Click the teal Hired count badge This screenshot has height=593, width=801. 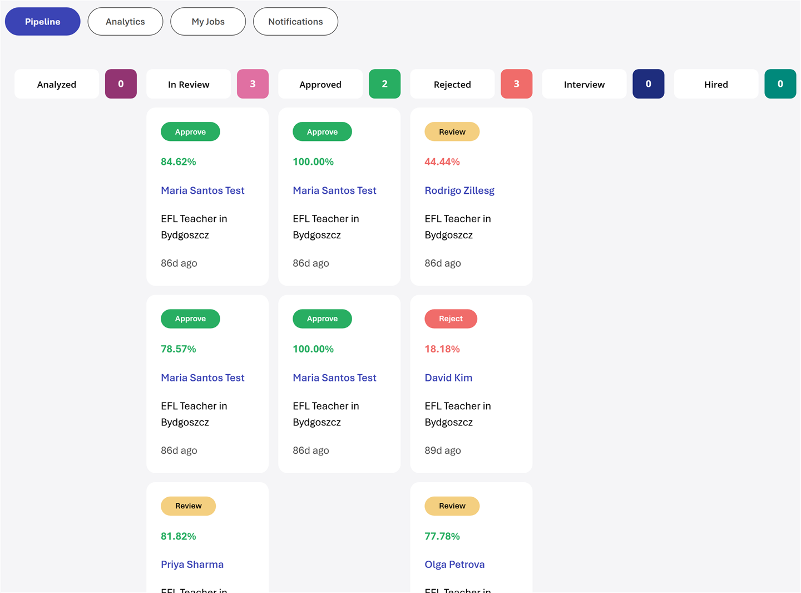pos(780,84)
